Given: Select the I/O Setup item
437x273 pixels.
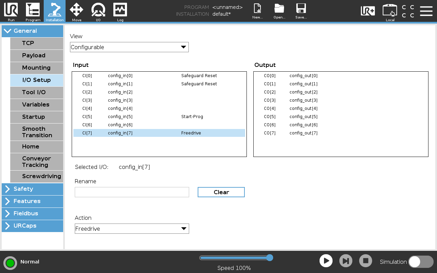Looking at the screenshot, I should pos(37,80).
